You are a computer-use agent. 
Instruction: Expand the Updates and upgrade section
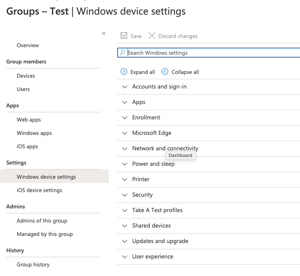[x=160, y=241]
